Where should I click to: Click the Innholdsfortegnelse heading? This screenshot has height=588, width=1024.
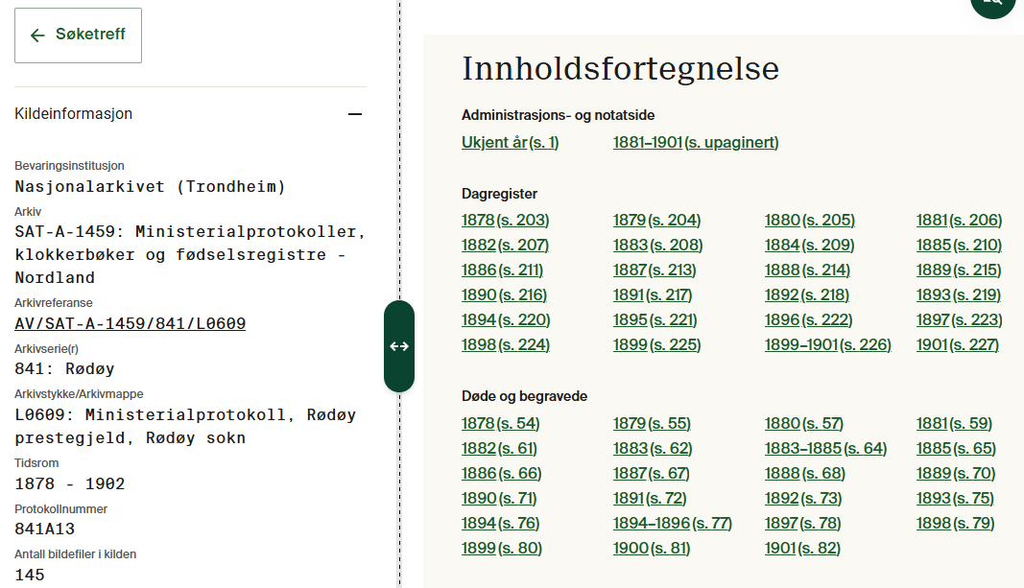620,69
